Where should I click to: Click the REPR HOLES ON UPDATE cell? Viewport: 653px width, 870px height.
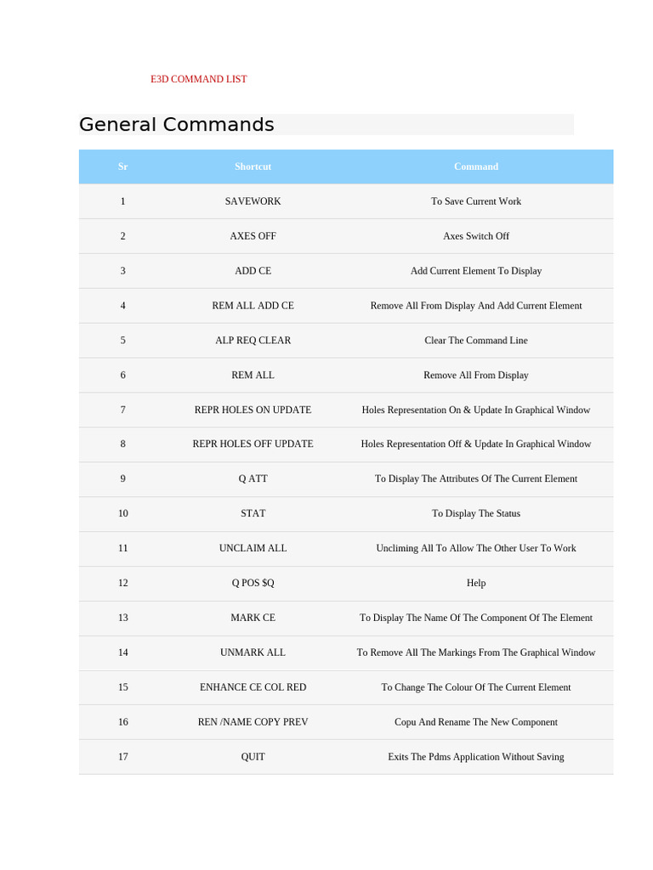coord(253,410)
